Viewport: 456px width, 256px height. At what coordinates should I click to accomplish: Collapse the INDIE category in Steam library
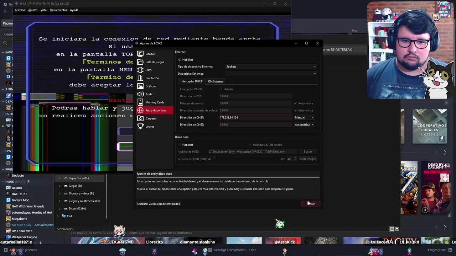3,182
